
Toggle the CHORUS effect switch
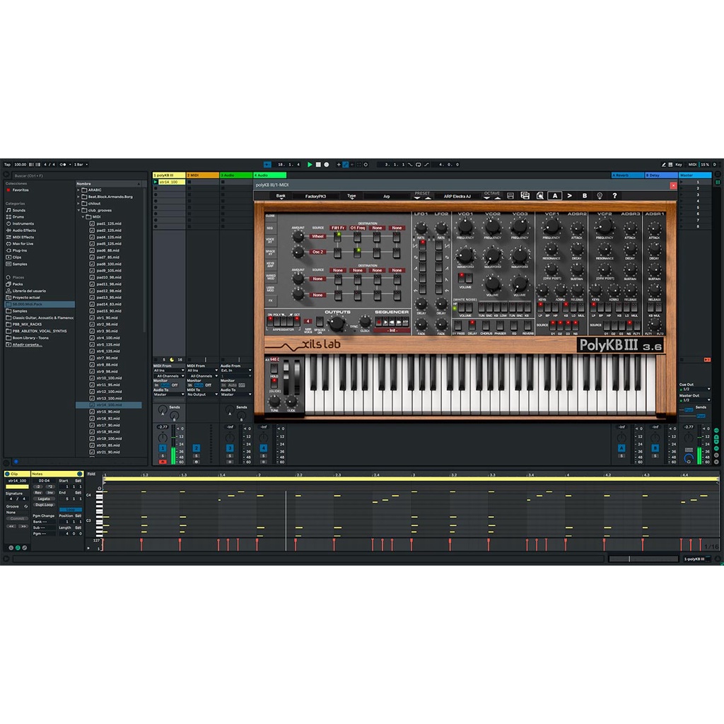[x=486, y=325]
